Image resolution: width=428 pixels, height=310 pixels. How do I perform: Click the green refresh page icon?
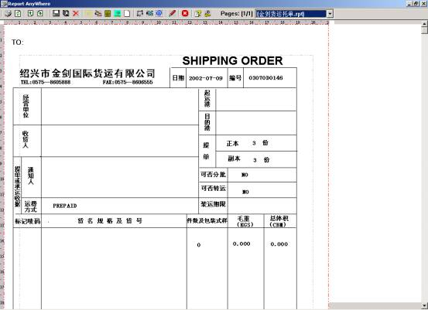pos(18,13)
